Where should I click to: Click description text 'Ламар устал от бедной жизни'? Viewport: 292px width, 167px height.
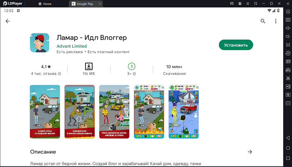tap(61, 164)
